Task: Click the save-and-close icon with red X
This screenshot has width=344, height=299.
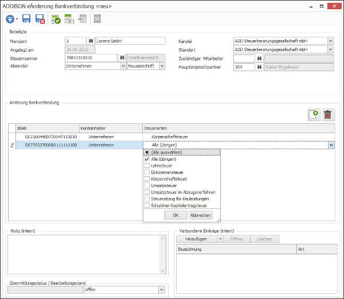Action: [40, 19]
